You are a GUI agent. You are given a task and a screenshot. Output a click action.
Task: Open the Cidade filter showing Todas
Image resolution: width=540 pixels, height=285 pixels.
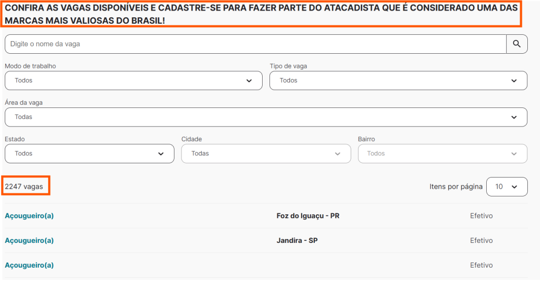[266, 153]
